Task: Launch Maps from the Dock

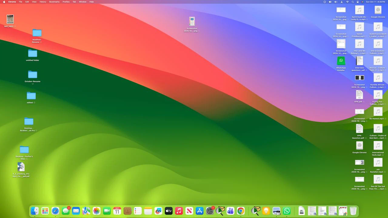Action: tap(86, 211)
